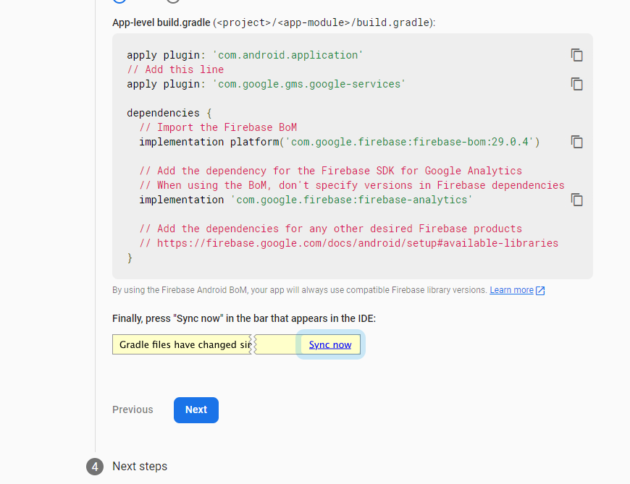The image size is (630, 484).
Task: Click the Sync now link
Action: click(x=330, y=345)
